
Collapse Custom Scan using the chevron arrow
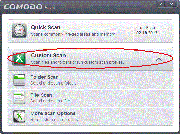159,59
